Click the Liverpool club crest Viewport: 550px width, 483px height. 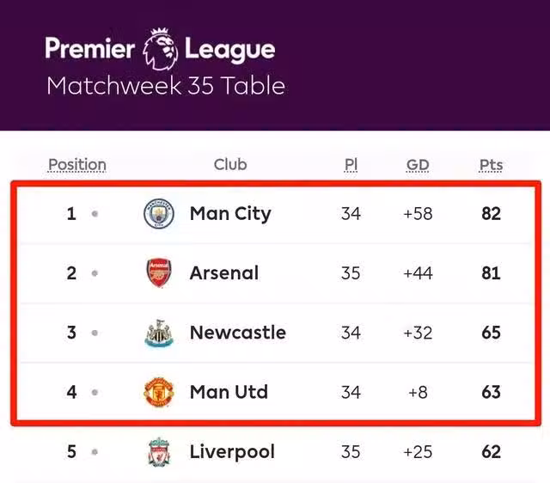click(158, 451)
